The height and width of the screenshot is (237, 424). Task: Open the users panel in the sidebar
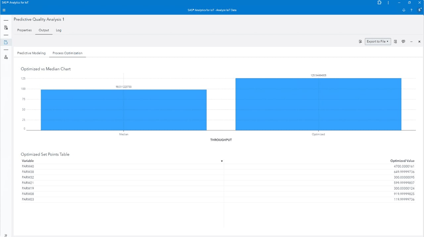(x=6, y=57)
